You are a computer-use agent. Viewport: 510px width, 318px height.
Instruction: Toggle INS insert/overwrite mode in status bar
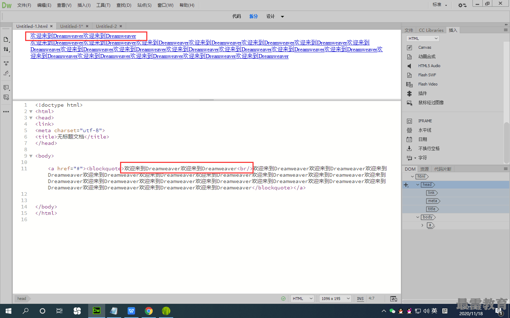coord(360,299)
